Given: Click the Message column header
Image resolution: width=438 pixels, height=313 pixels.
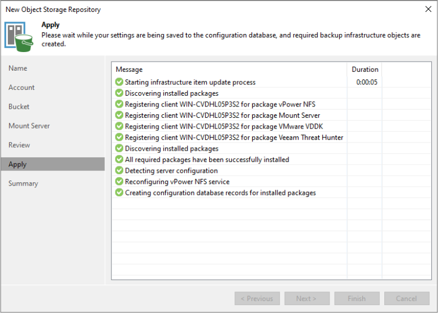Looking at the screenshot, I should click(x=229, y=70).
